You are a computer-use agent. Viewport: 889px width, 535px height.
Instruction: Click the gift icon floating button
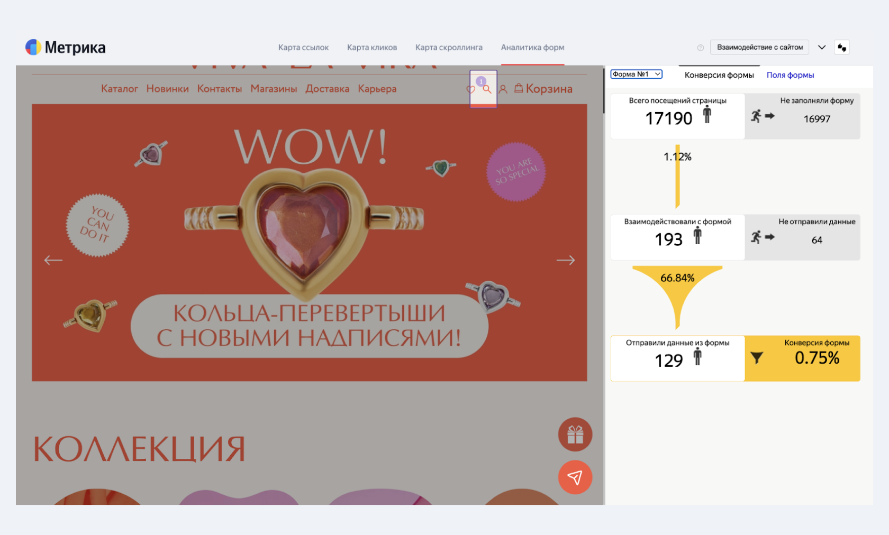pyautogui.click(x=575, y=435)
